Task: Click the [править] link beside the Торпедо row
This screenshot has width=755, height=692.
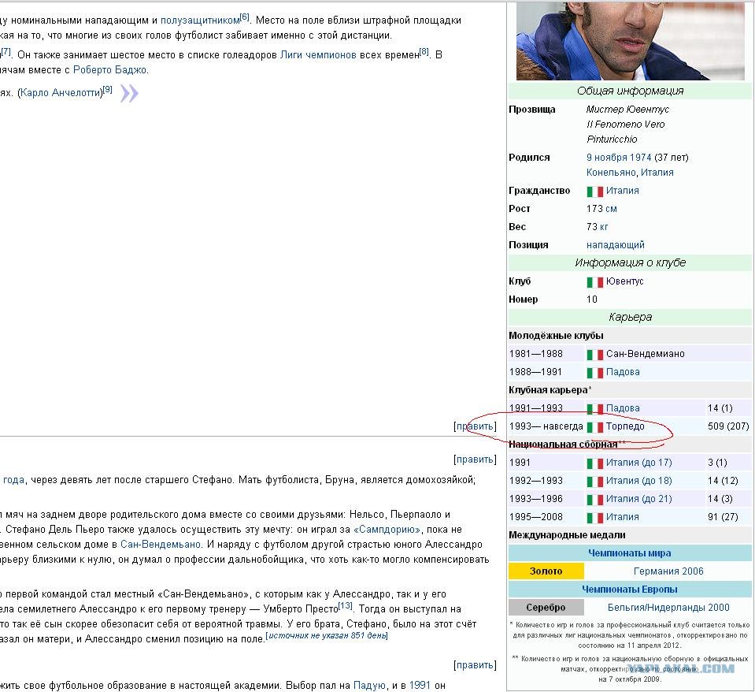Action: pos(475,426)
